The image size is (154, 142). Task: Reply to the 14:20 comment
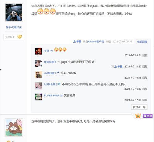145,67
